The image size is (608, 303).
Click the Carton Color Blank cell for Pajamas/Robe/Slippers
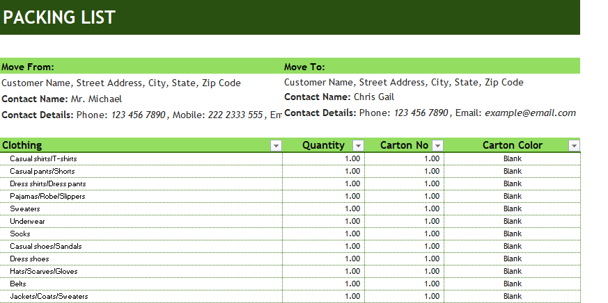click(x=512, y=196)
